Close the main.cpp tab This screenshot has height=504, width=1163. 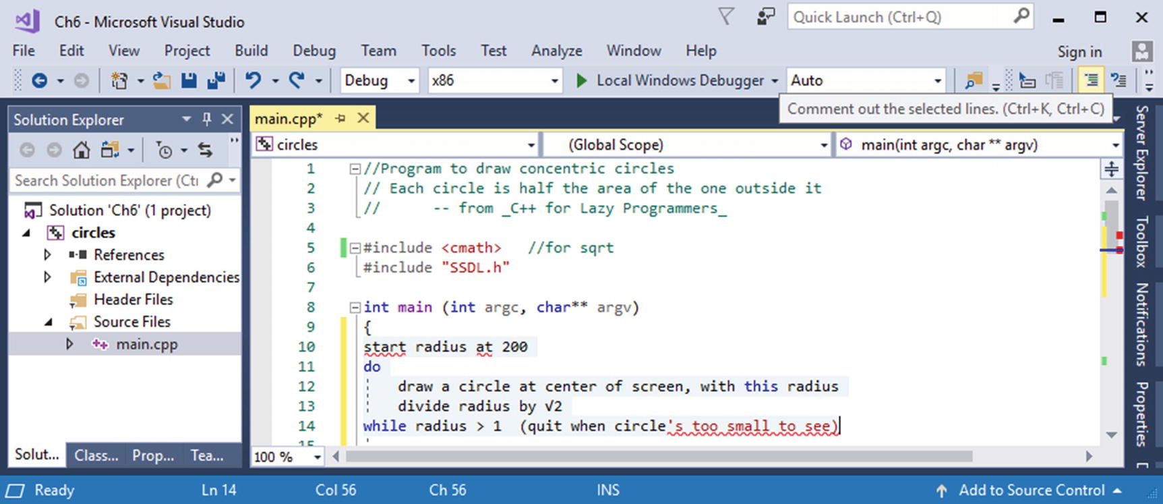point(363,119)
